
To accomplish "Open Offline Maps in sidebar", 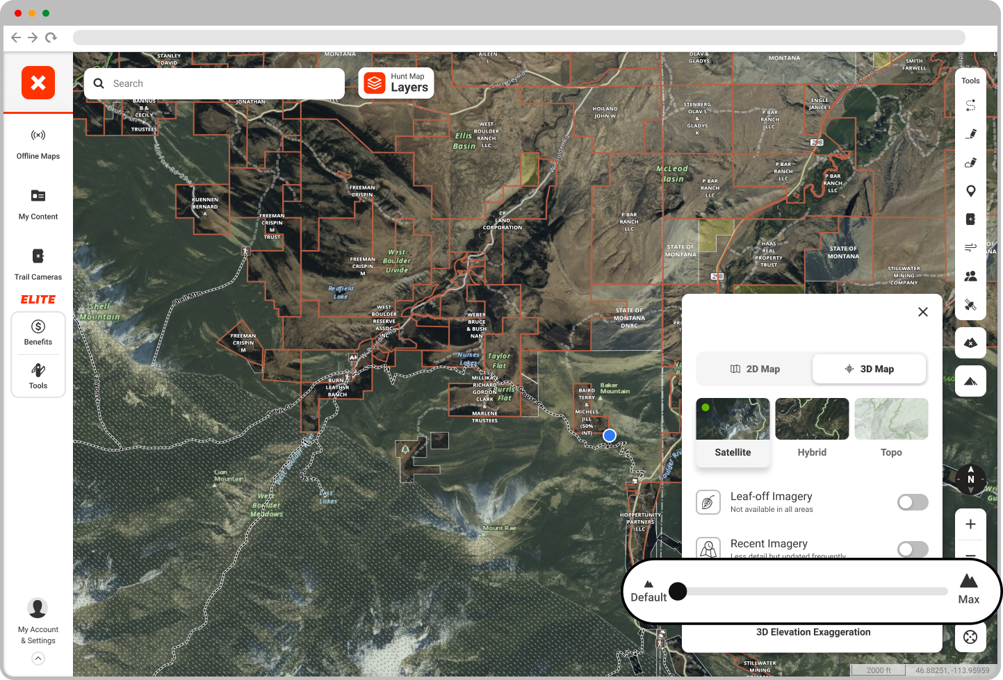I will tap(38, 144).
